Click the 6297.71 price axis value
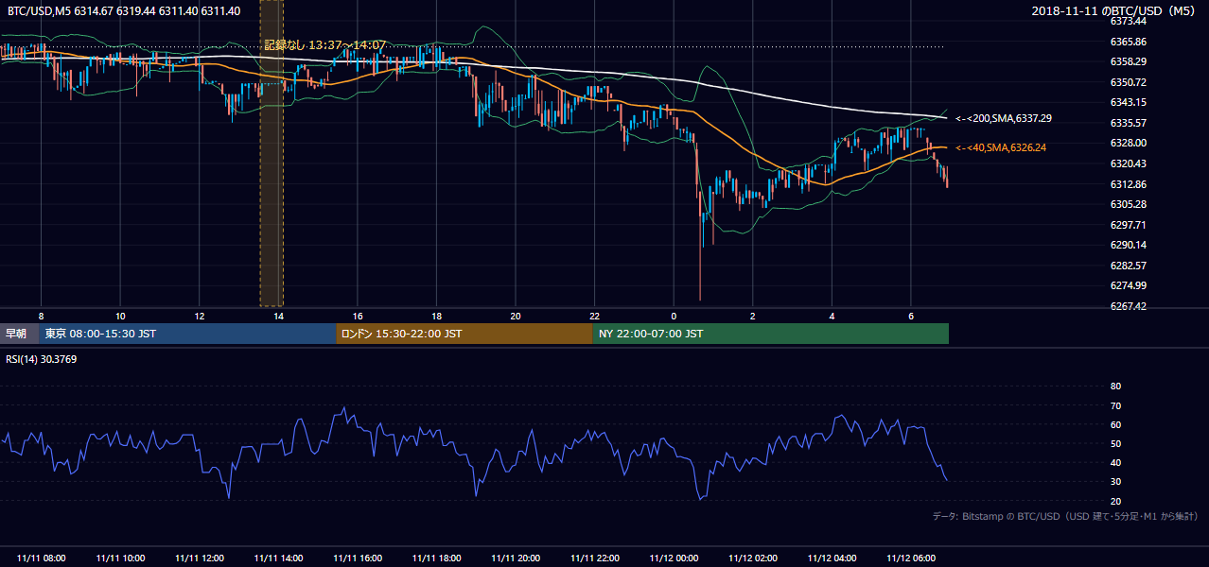 click(1129, 225)
